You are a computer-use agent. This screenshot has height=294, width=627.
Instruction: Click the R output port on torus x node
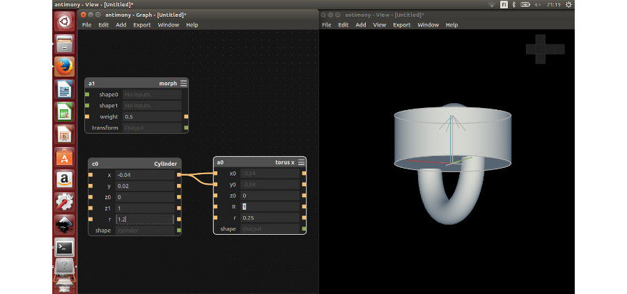304,206
